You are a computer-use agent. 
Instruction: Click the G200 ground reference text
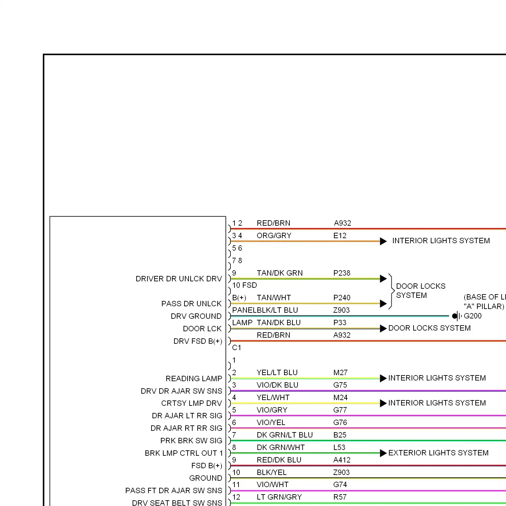click(473, 316)
